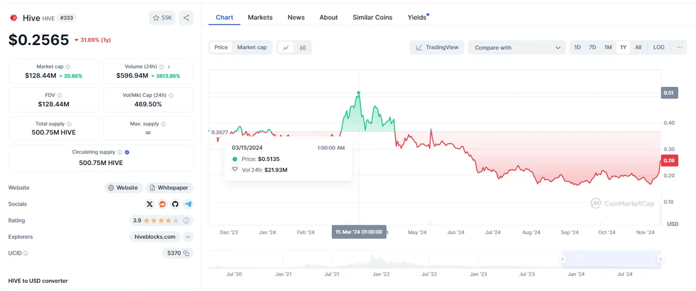Expand the explorers list chevron
Image resolution: width=696 pixels, height=291 pixels.
point(188,237)
